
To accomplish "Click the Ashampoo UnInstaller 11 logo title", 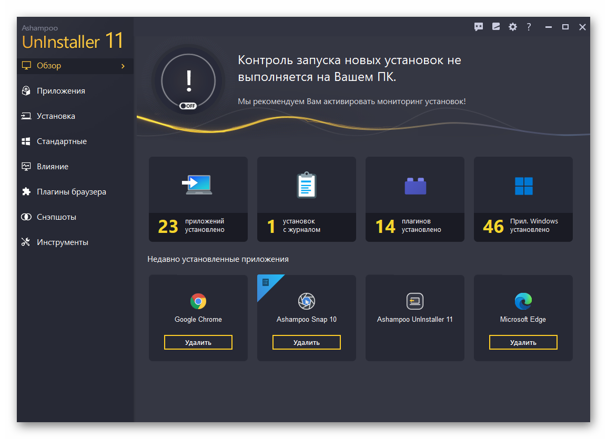I will [x=73, y=38].
